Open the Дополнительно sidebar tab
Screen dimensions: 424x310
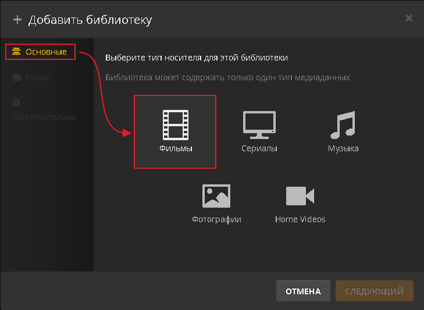point(44,110)
